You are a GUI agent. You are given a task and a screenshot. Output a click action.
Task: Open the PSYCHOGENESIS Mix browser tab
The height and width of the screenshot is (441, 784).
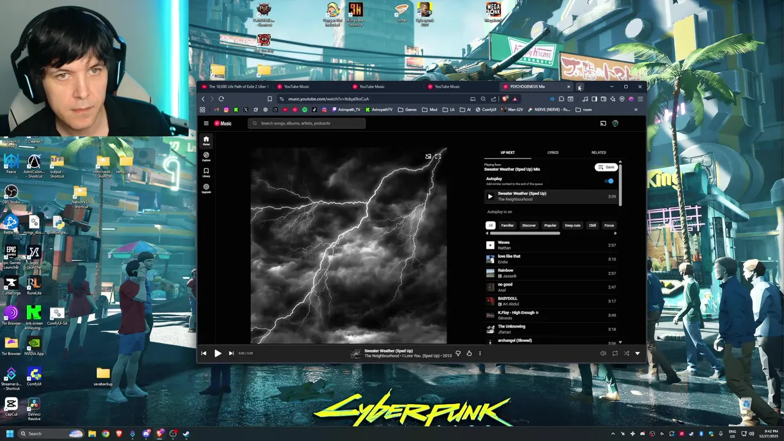tap(536, 86)
